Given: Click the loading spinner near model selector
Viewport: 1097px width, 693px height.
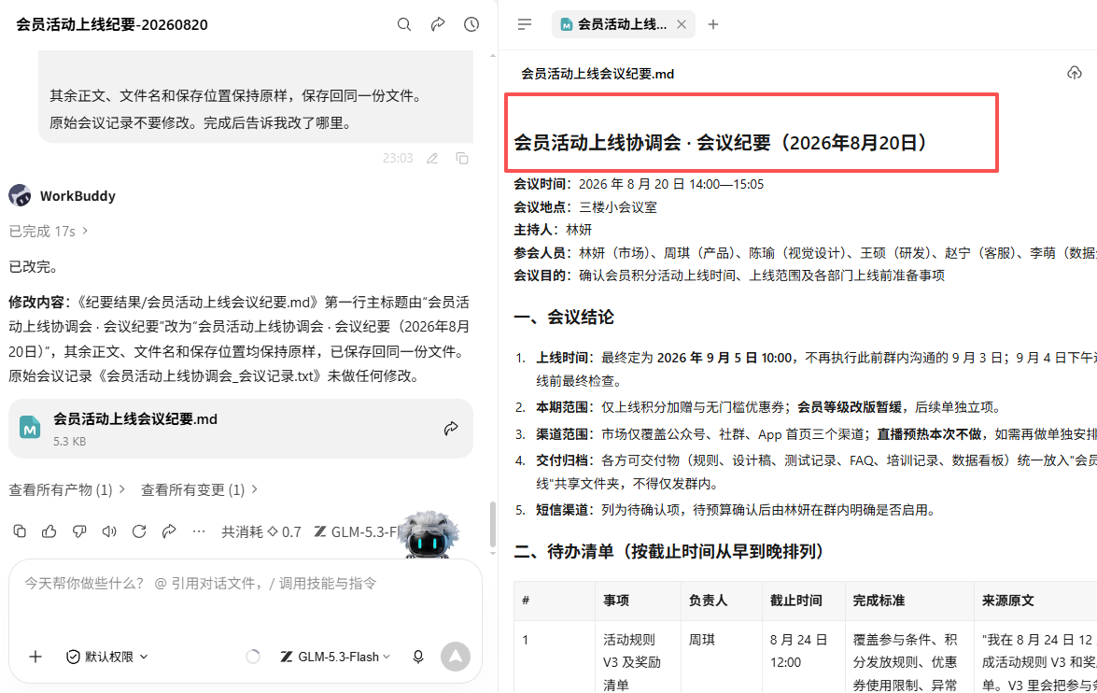Looking at the screenshot, I should click(253, 657).
